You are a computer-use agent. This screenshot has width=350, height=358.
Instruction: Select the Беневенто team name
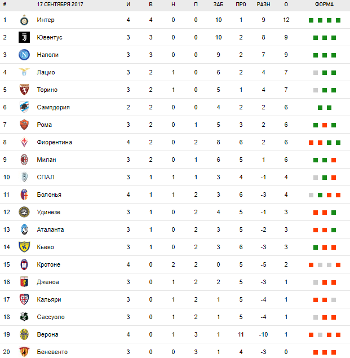pyautogui.click(x=52, y=352)
